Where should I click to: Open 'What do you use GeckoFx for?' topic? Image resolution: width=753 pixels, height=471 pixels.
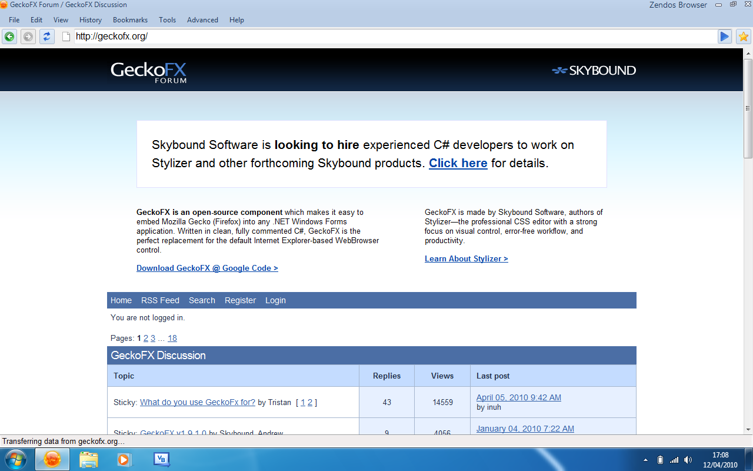(198, 402)
